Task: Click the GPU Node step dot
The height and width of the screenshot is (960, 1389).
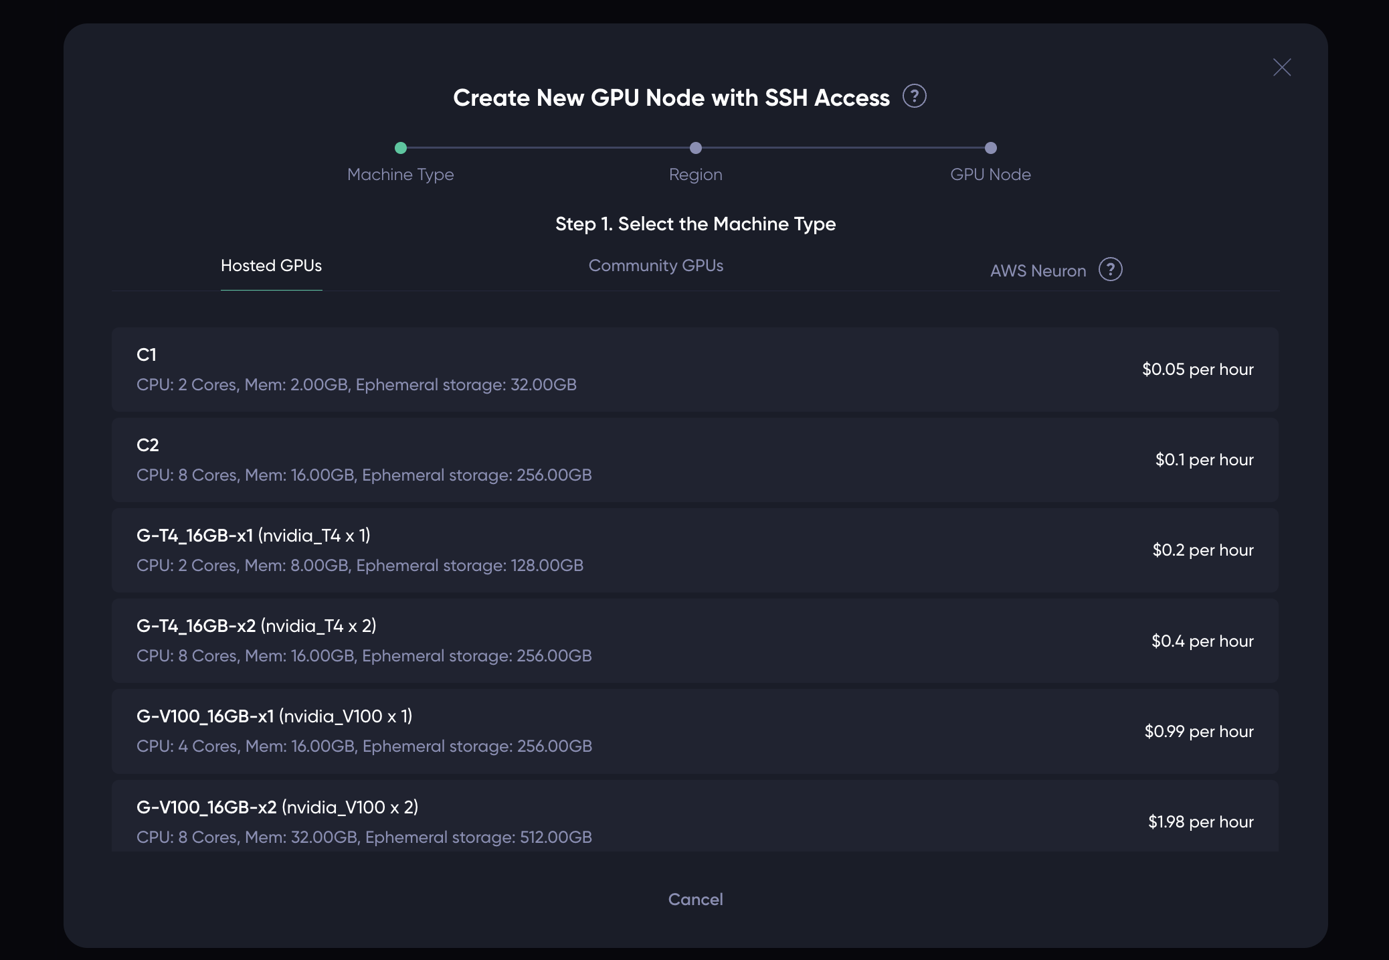Action: tap(990, 148)
